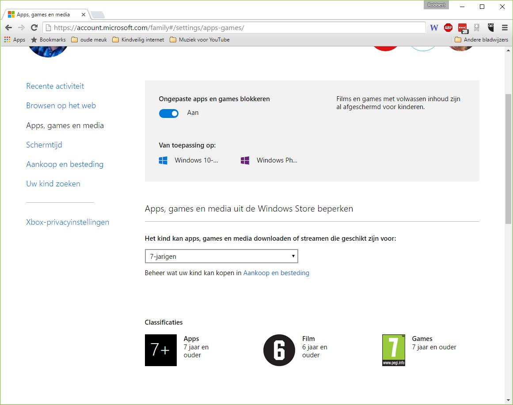Image resolution: width=513 pixels, height=405 pixels.
Task: Expand the '7-jarigen' age dropdown
Action: pyautogui.click(x=221, y=256)
